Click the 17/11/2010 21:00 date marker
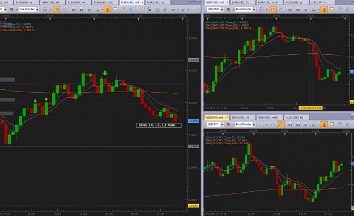The image size is (354, 216). (x=310, y=108)
